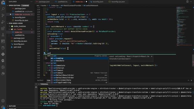Close the setLoading suggestion details popup

152,56
